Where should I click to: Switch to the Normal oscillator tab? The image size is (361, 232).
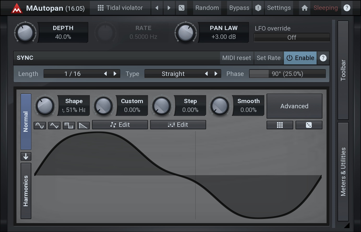click(26, 122)
